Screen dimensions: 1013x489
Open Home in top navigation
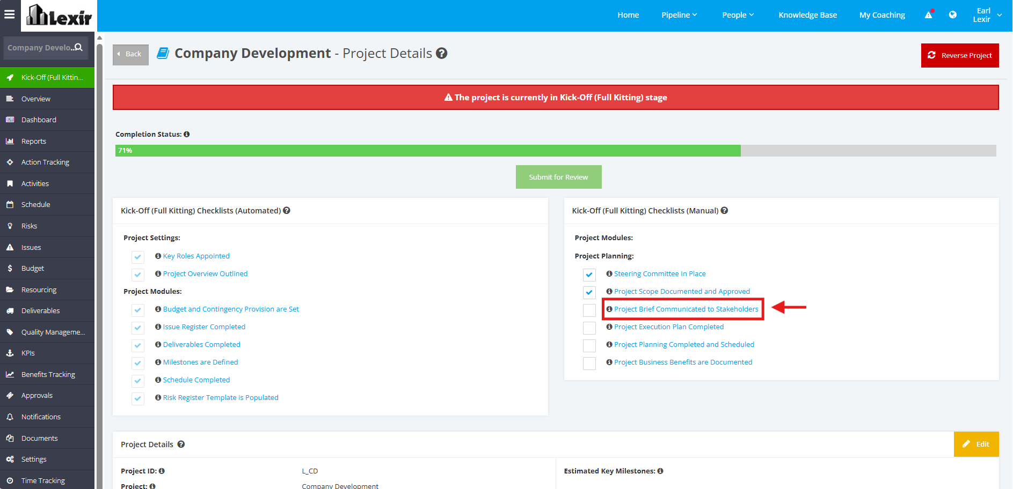[628, 15]
